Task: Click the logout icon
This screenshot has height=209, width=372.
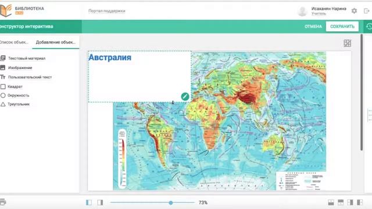Action: pyautogui.click(x=367, y=11)
